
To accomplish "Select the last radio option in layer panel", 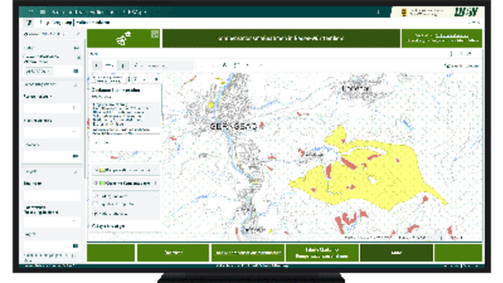I will pos(96,213).
